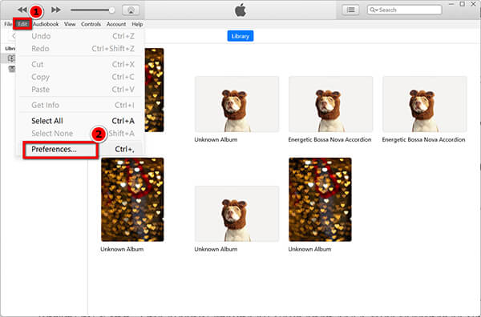Screen dimensions: 481x317
Task: Close the Edit menu via its title
Action: [x=22, y=24]
